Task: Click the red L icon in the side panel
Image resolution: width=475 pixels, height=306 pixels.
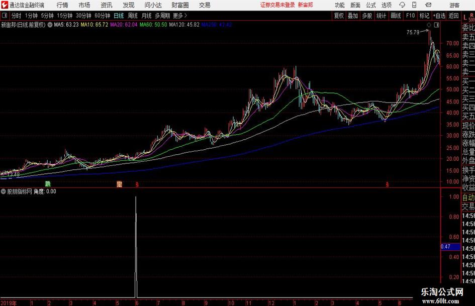Action: click(465, 17)
